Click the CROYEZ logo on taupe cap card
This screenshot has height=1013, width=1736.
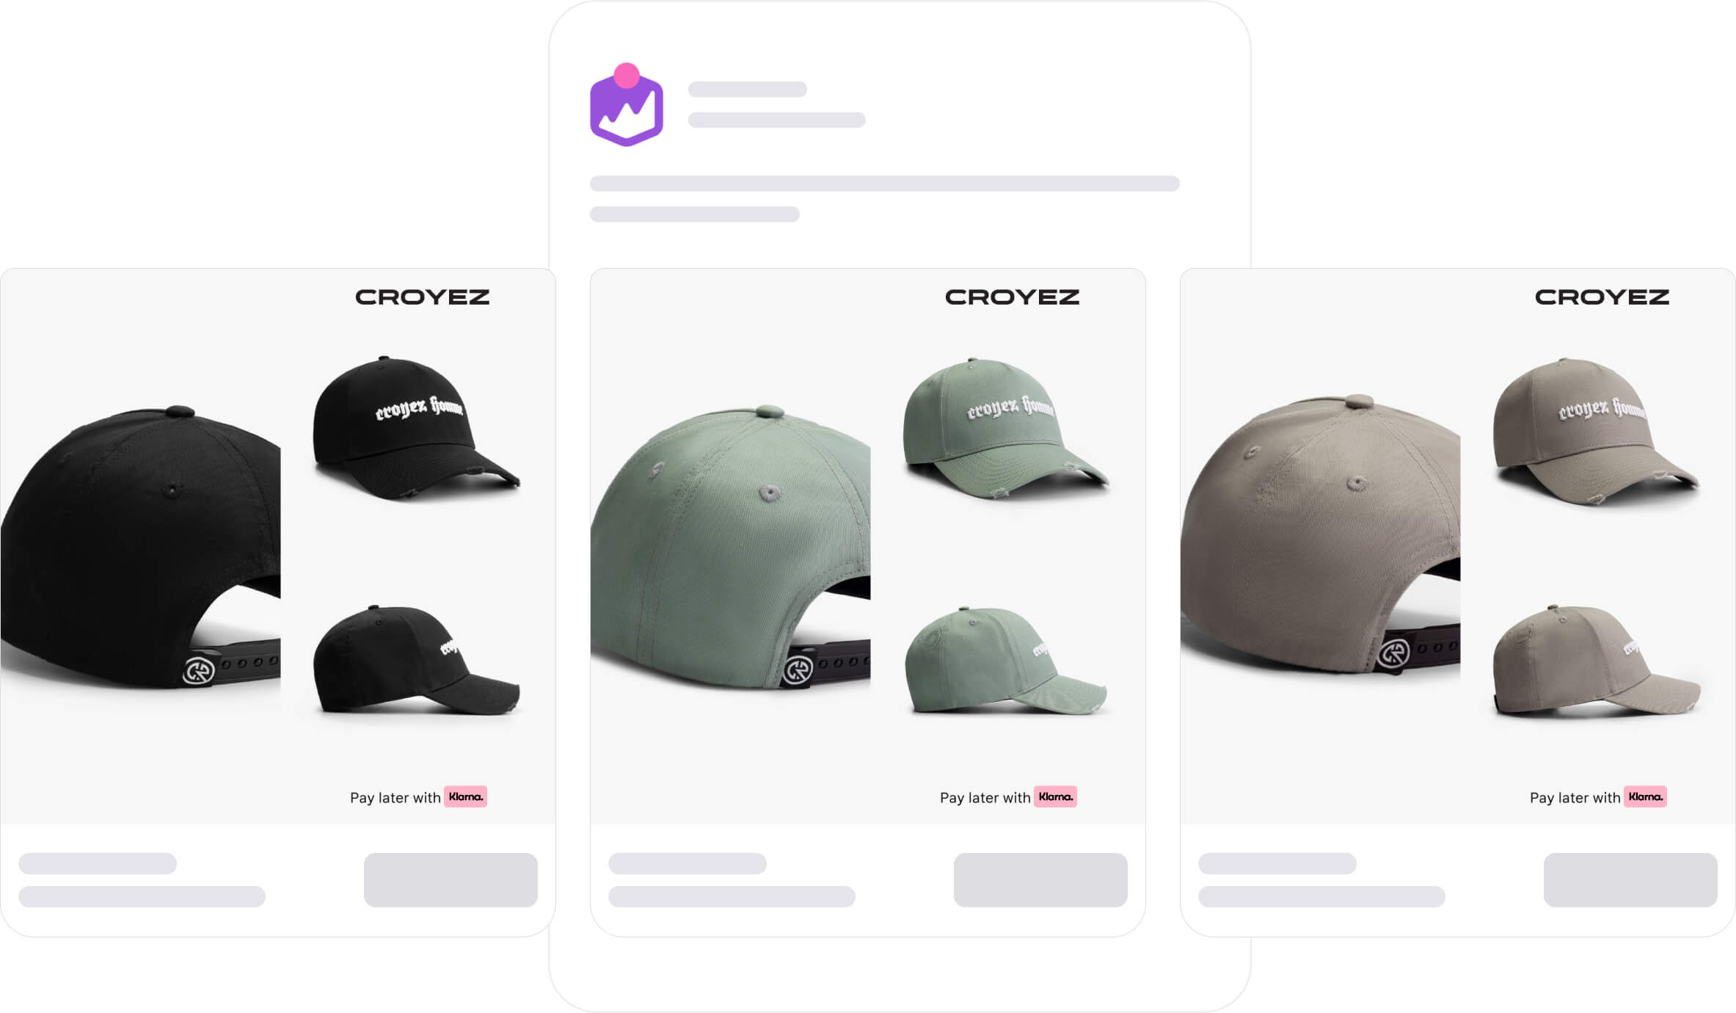click(1602, 297)
